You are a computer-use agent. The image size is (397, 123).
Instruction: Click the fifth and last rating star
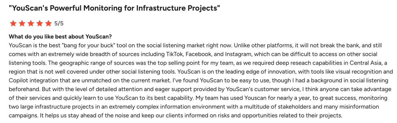coord(49,23)
